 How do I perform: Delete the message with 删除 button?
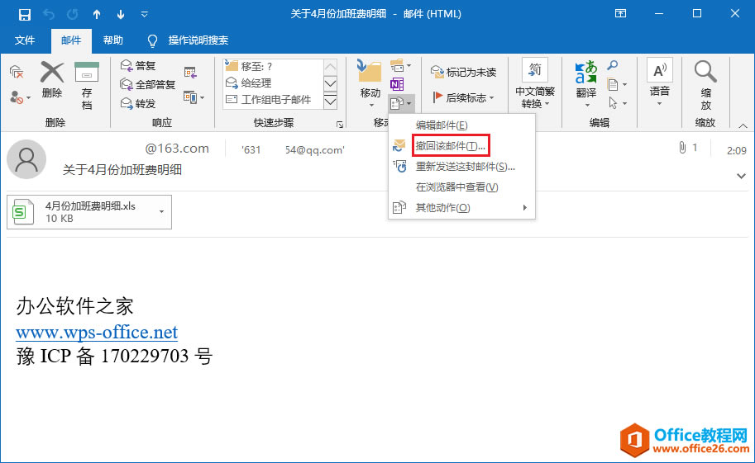click(52, 80)
